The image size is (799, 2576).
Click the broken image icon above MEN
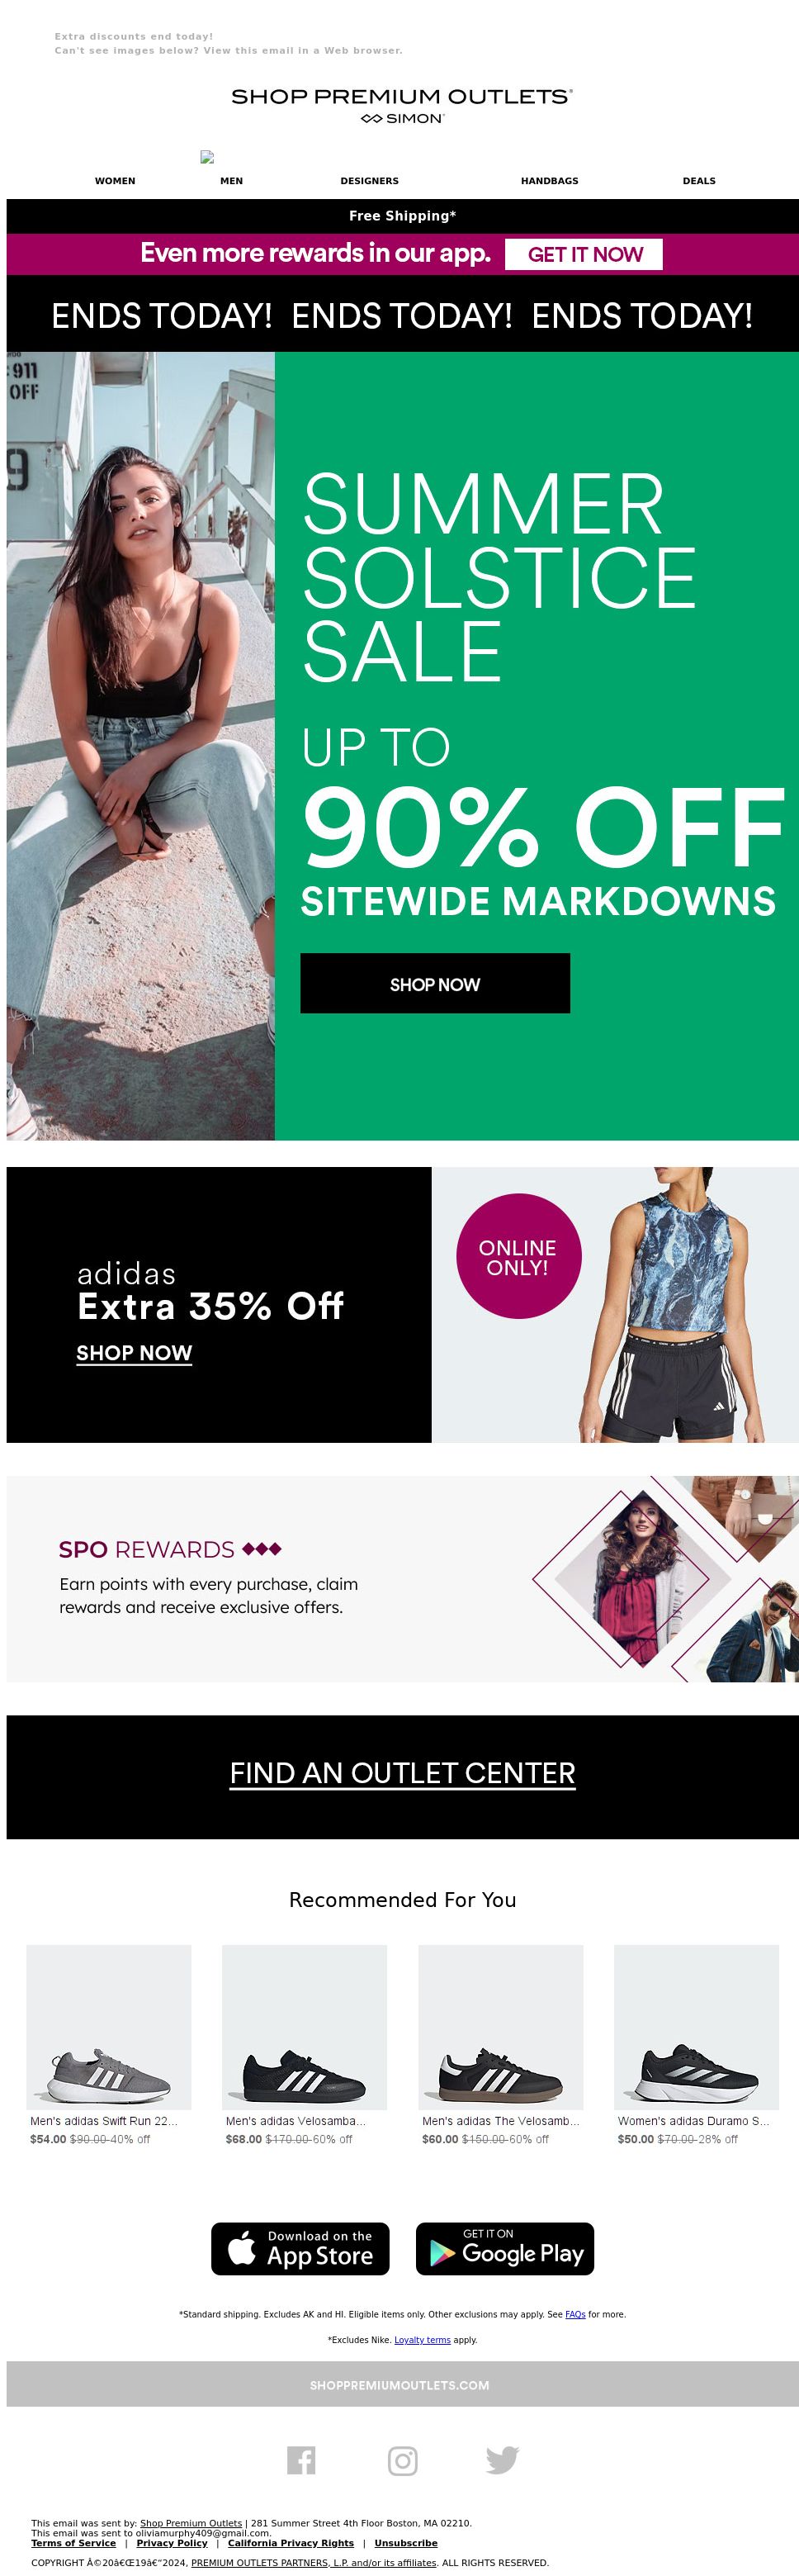point(207,157)
